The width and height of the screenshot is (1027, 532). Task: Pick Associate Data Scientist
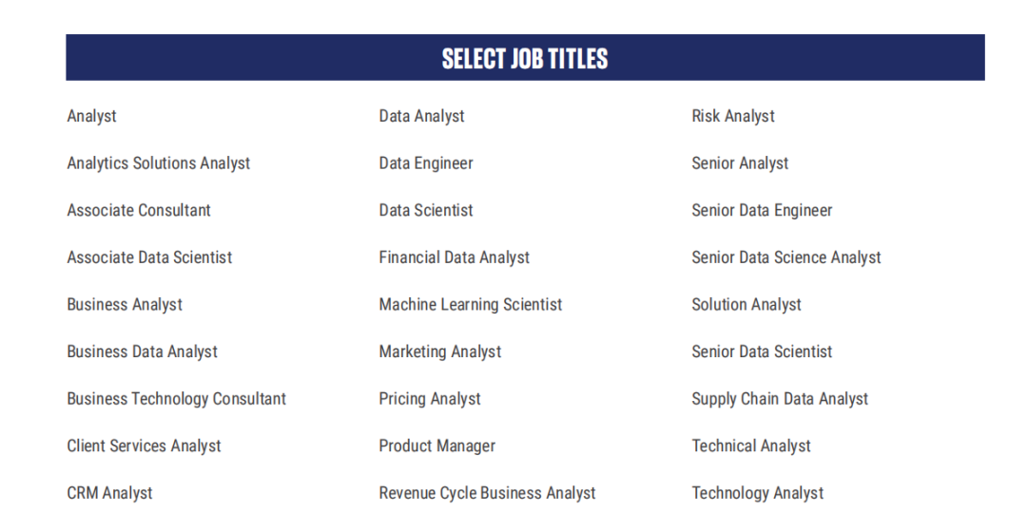pos(149,257)
